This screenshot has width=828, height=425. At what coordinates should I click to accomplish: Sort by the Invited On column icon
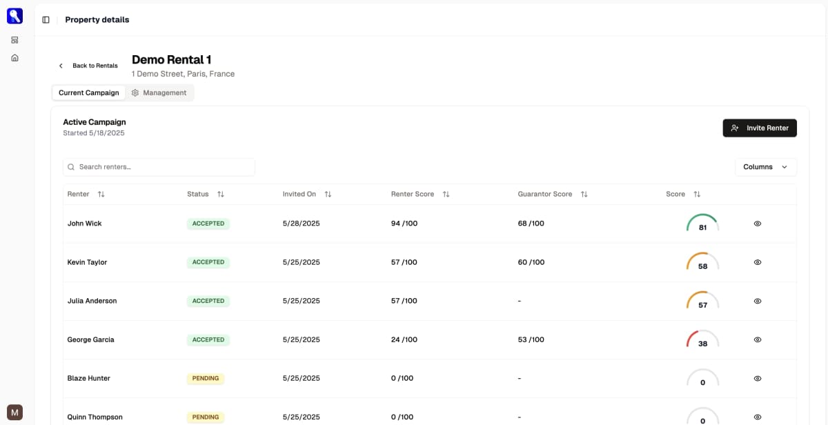click(328, 195)
